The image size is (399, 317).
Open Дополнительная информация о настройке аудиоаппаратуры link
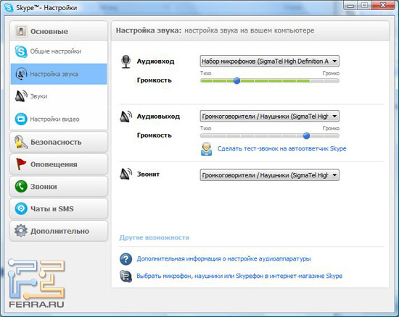pyautogui.click(x=223, y=259)
